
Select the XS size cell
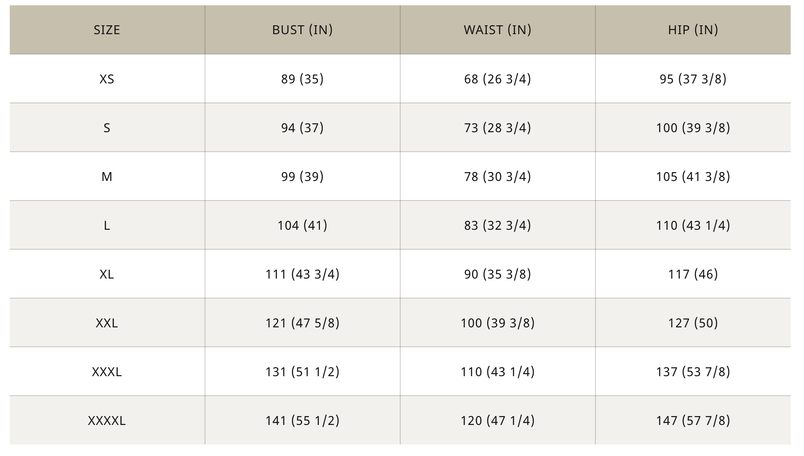(x=106, y=79)
